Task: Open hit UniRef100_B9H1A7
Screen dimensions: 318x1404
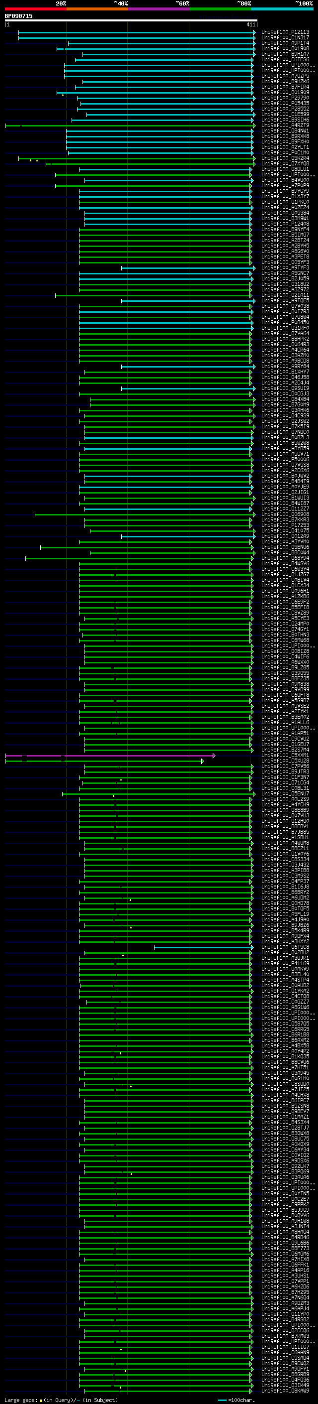Action: pyautogui.click(x=285, y=54)
